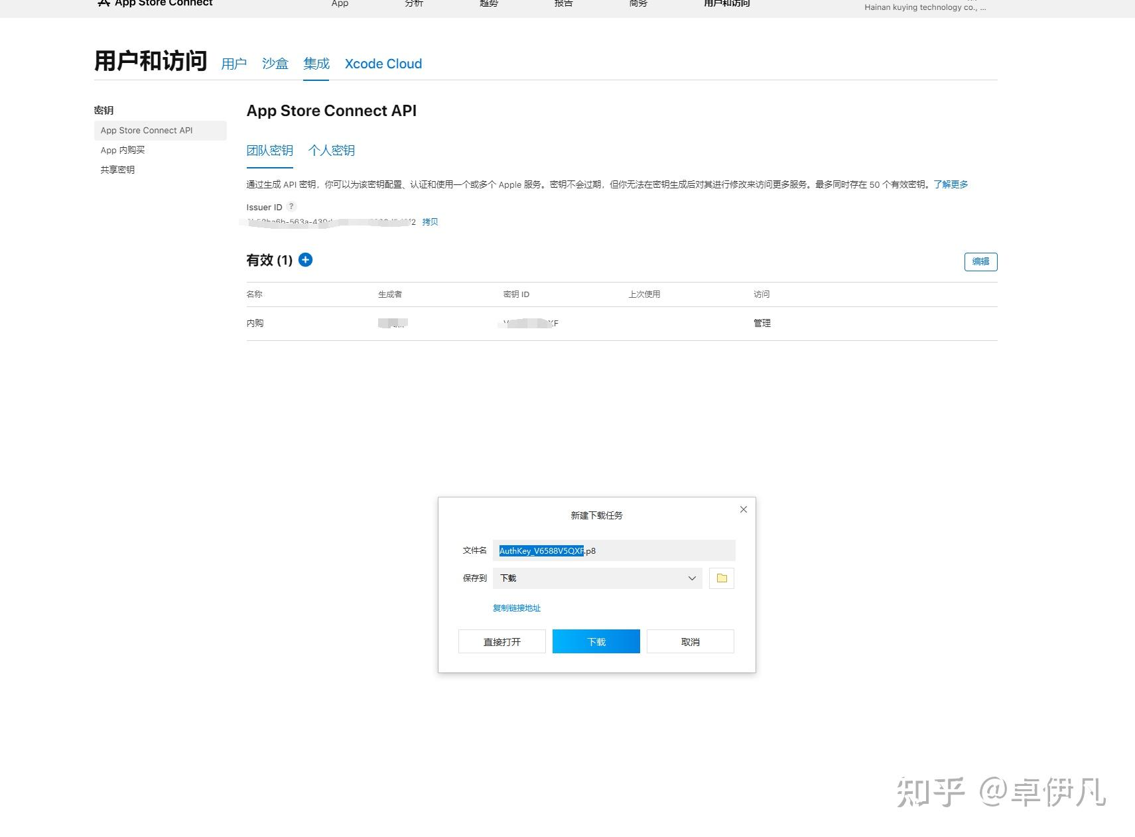The width and height of the screenshot is (1135, 837).
Task: Click the 编辑 button above the key table
Action: [980, 261]
